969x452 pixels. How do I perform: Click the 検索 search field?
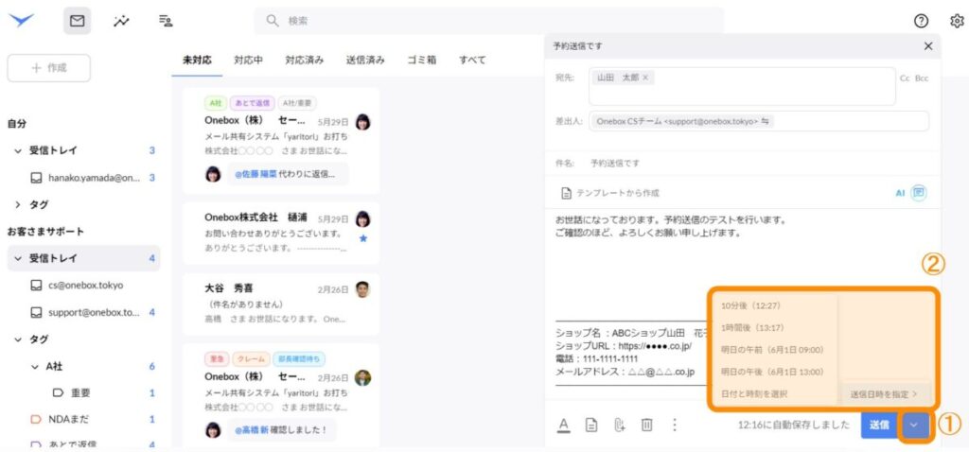click(x=492, y=21)
